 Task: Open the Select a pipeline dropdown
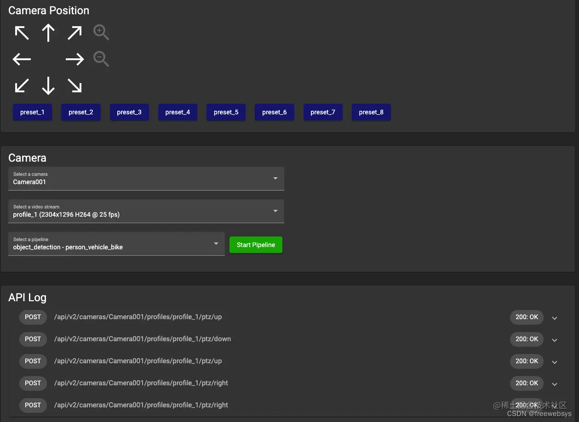116,244
